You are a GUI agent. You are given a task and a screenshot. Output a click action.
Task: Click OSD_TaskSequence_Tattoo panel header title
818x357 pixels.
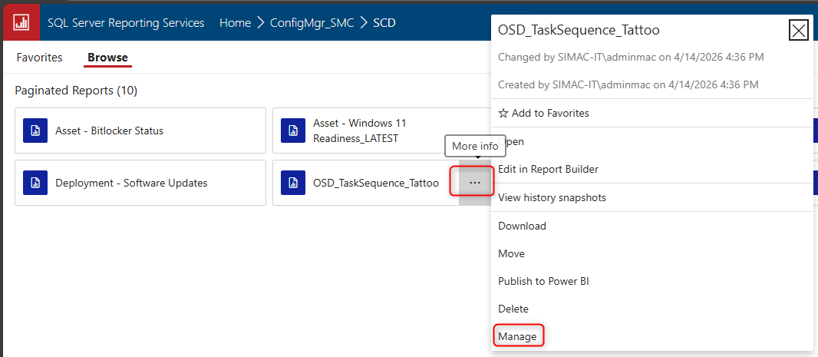point(579,30)
